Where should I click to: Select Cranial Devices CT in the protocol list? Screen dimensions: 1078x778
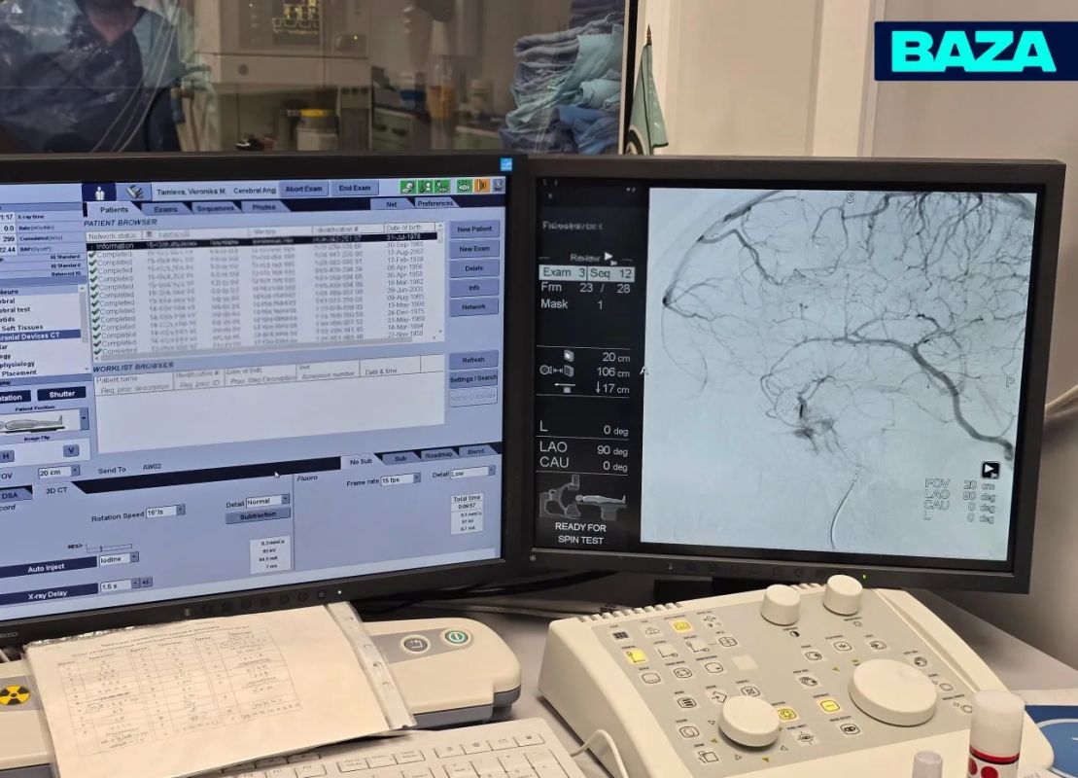point(39,336)
